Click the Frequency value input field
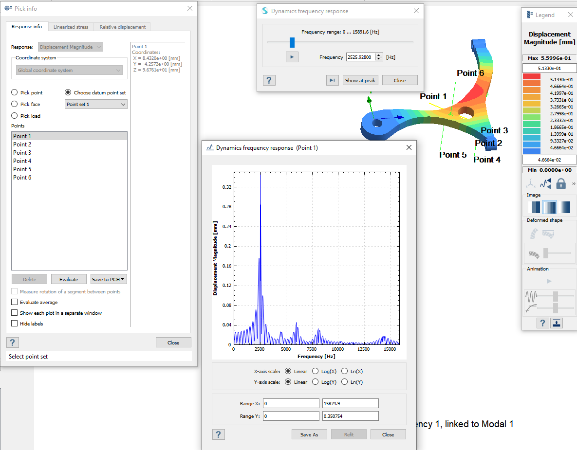The height and width of the screenshot is (450, 577). pyautogui.click(x=361, y=57)
